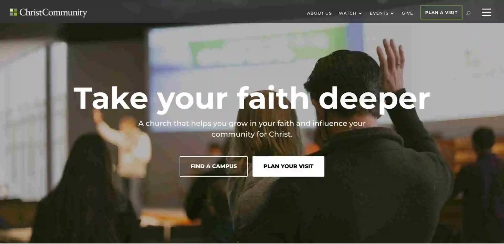Expand the Watch dropdown chevron
Screen dimensions: 504x244
tap(360, 13)
